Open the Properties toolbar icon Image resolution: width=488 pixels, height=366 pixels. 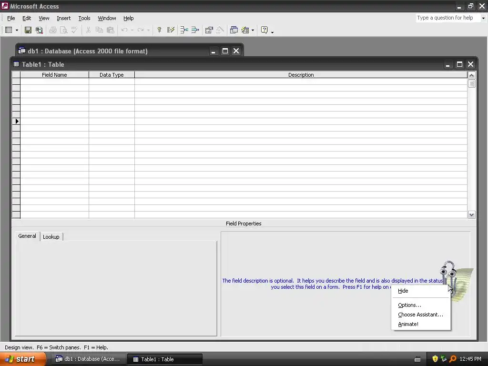209,30
